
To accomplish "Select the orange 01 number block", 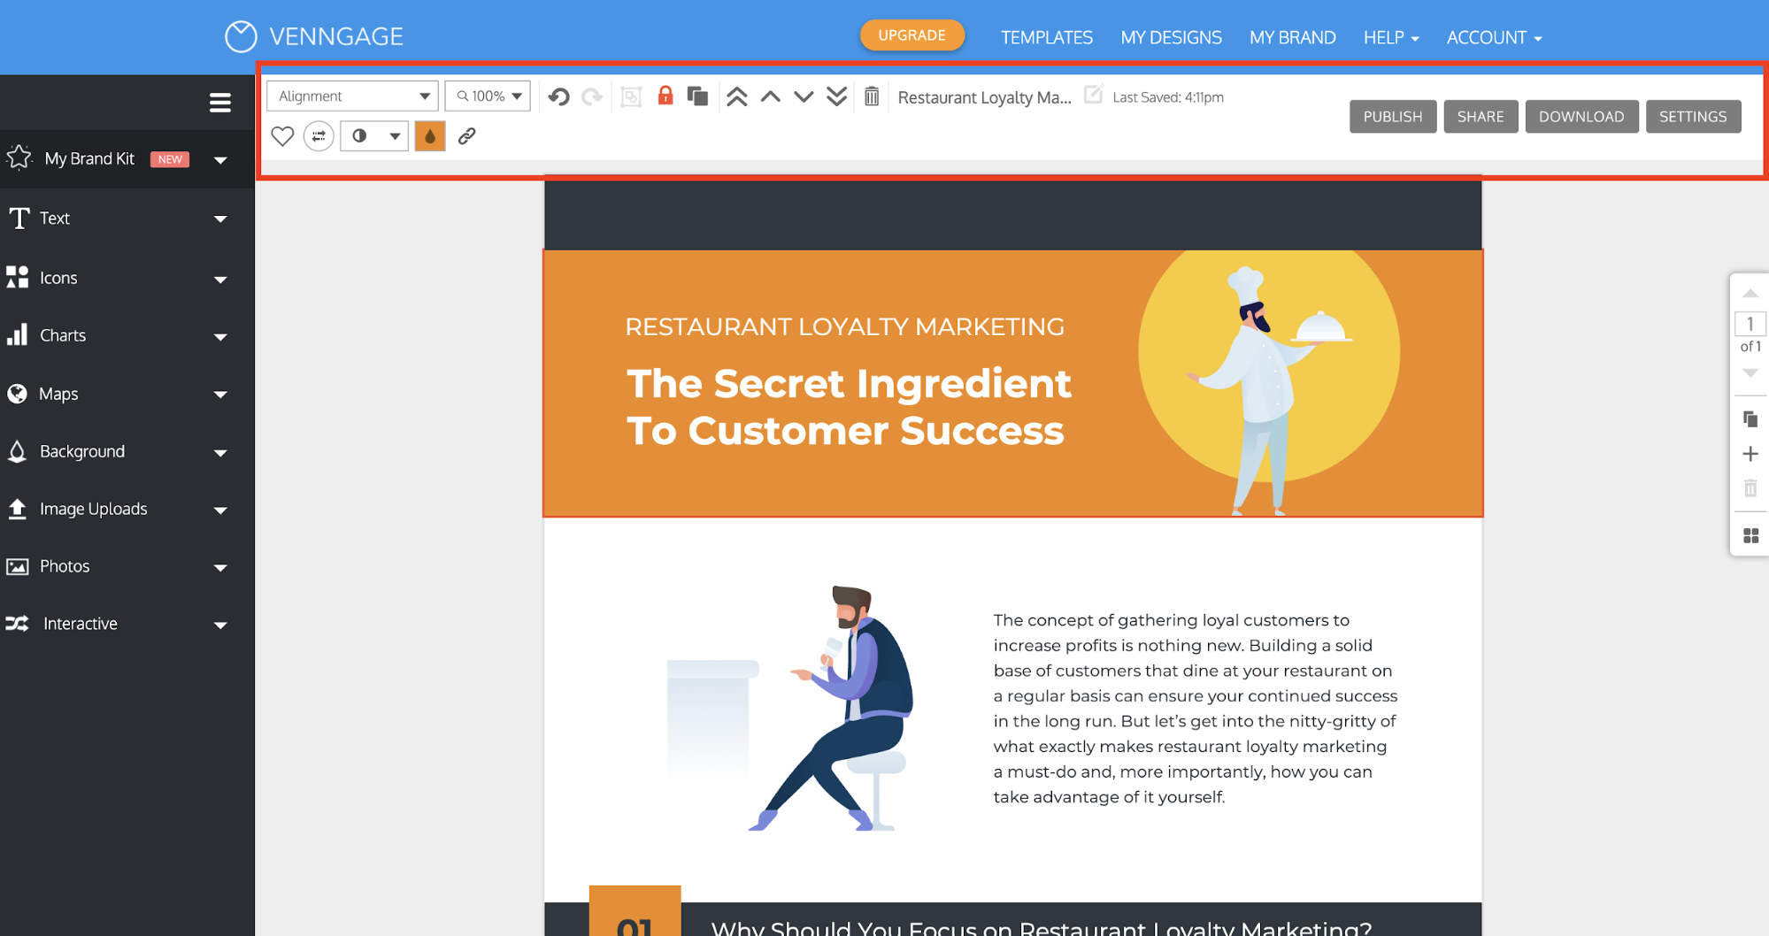I will [635, 910].
